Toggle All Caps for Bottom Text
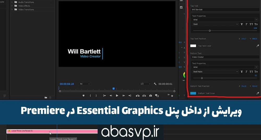This screenshot has height=140, width=261. [x=251, y=72]
